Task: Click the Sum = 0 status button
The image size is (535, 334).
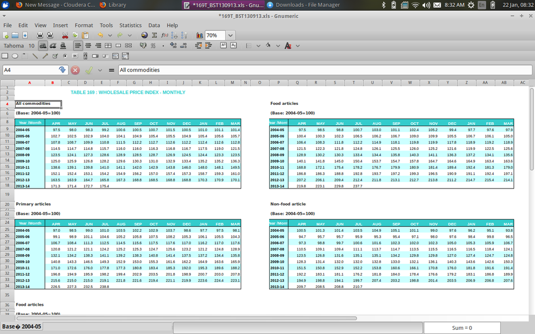Action: (x=462, y=328)
